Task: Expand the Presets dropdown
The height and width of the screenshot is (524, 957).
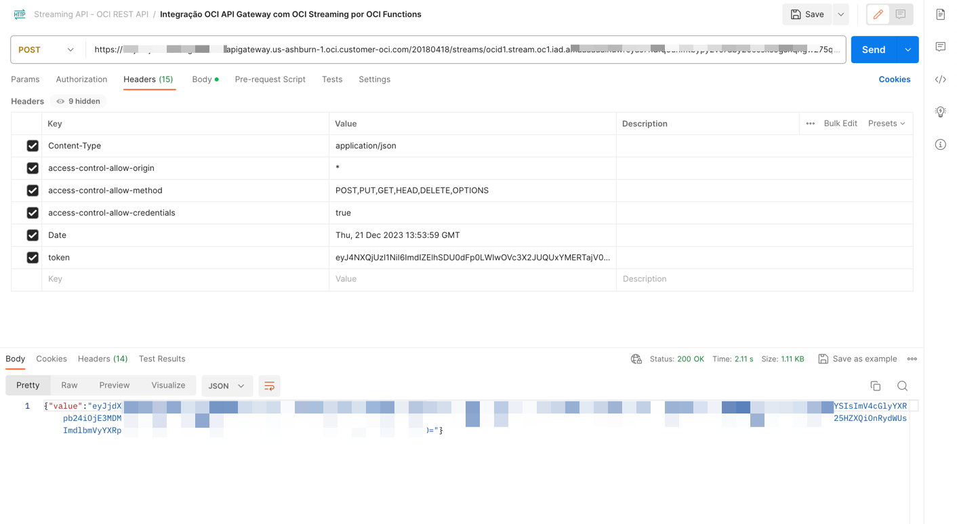Action: (887, 123)
